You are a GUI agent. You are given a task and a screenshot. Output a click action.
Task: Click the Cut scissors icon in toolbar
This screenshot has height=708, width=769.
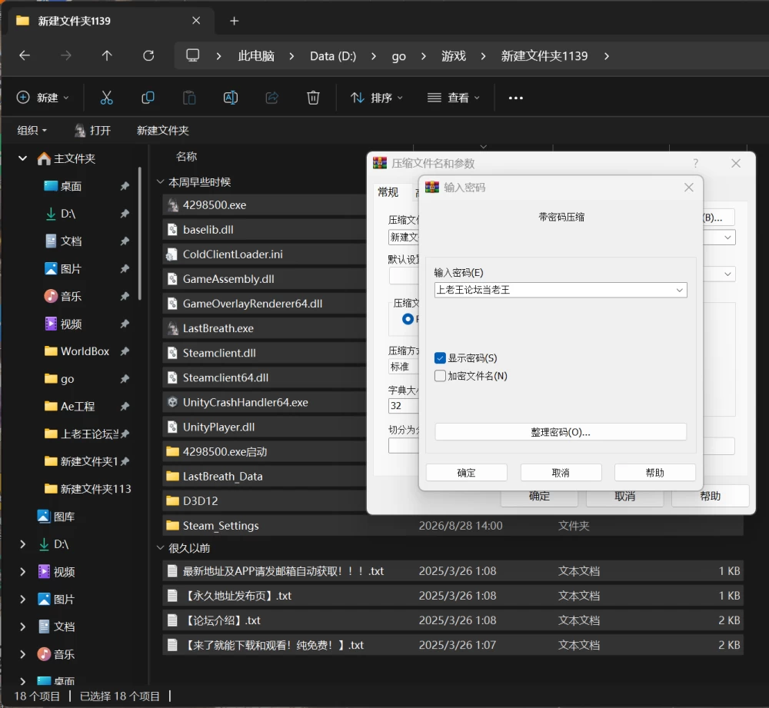tap(106, 98)
